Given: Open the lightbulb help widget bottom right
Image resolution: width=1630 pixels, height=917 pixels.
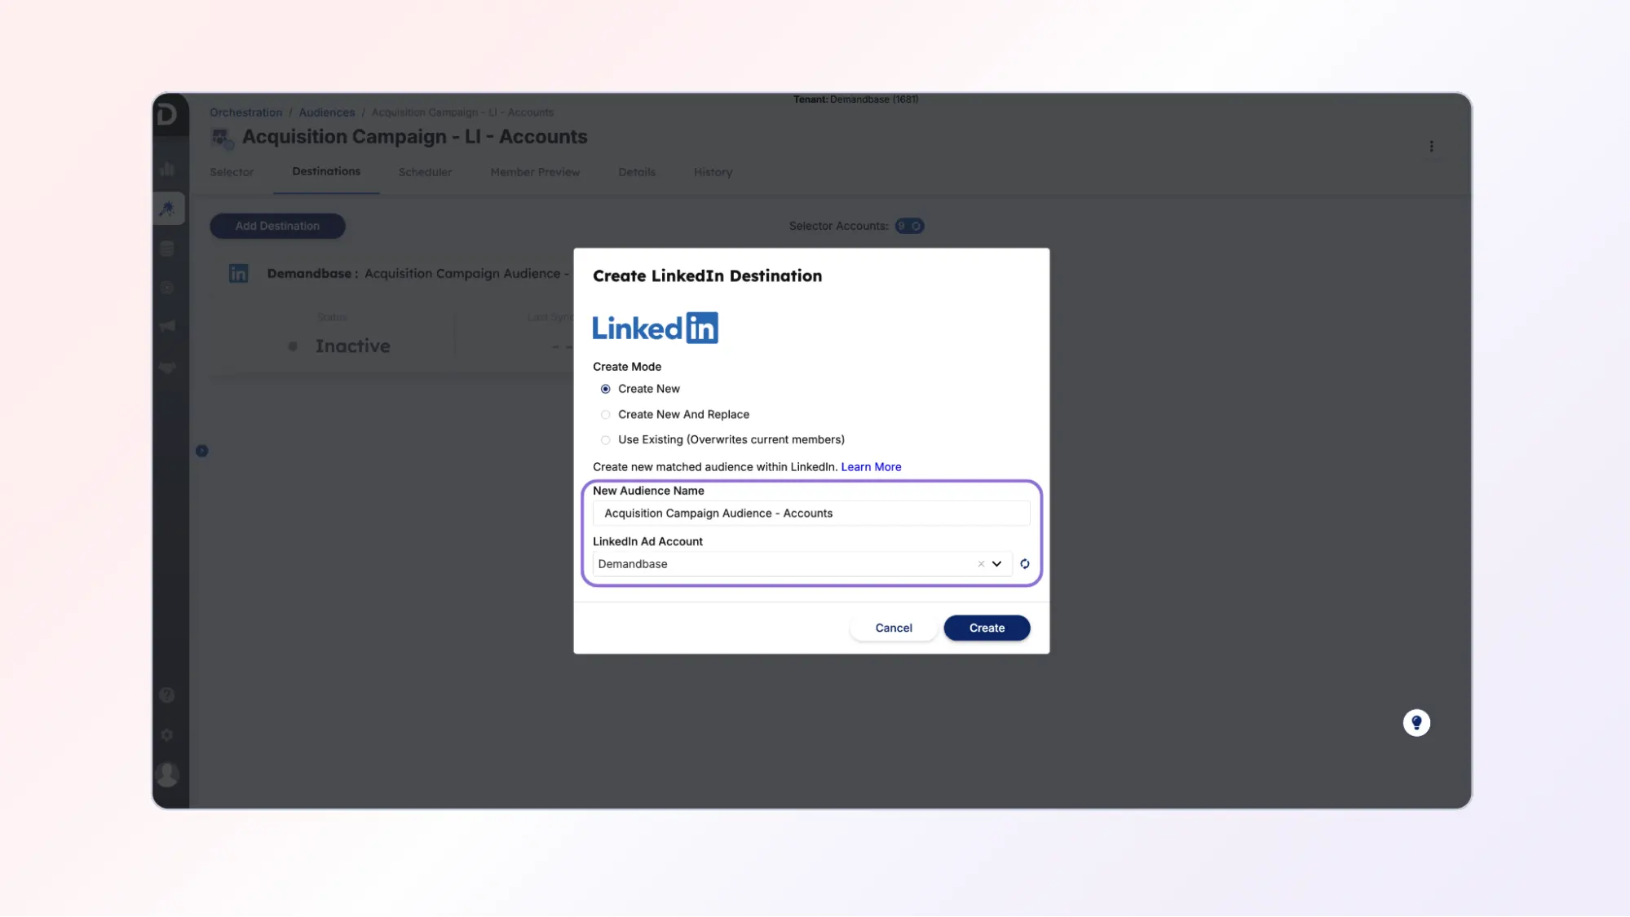Looking at the screenshot, I should tap(1416, 722).
